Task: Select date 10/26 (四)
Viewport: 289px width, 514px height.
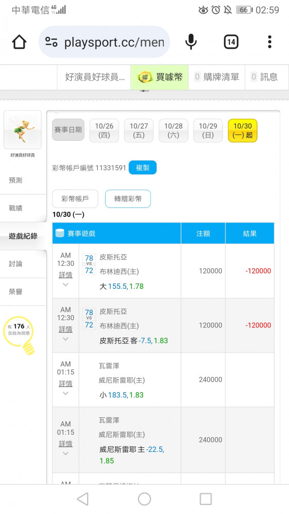Action: (104, 131)
